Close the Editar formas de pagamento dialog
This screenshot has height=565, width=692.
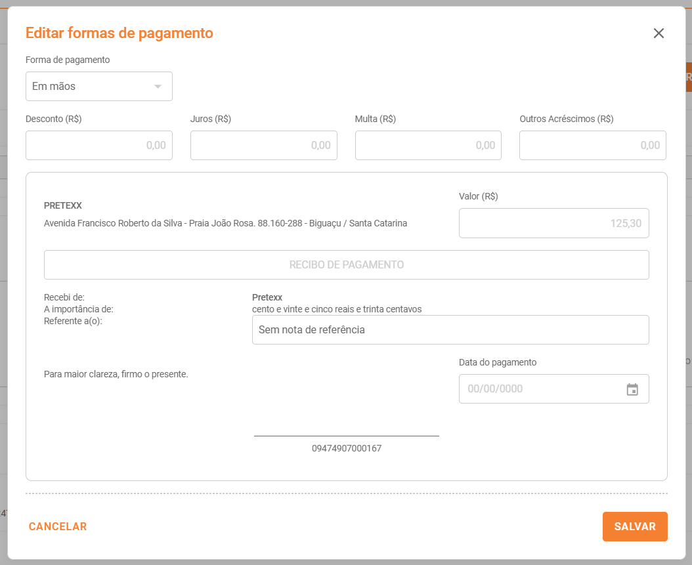659,33
